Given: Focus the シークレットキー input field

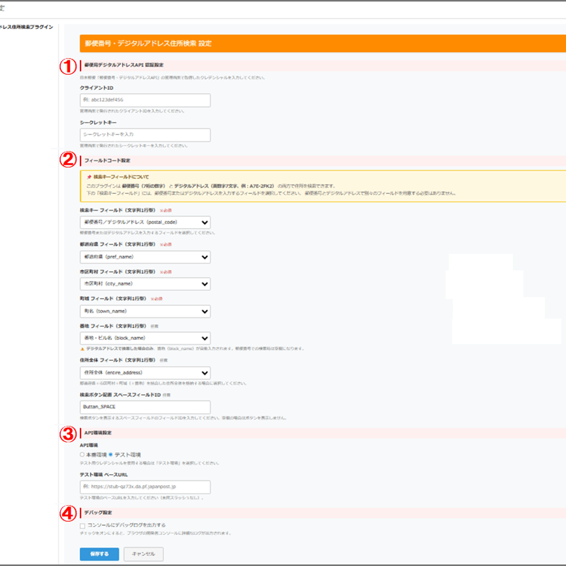Looking at the screenshot, I should pos(145,135).
